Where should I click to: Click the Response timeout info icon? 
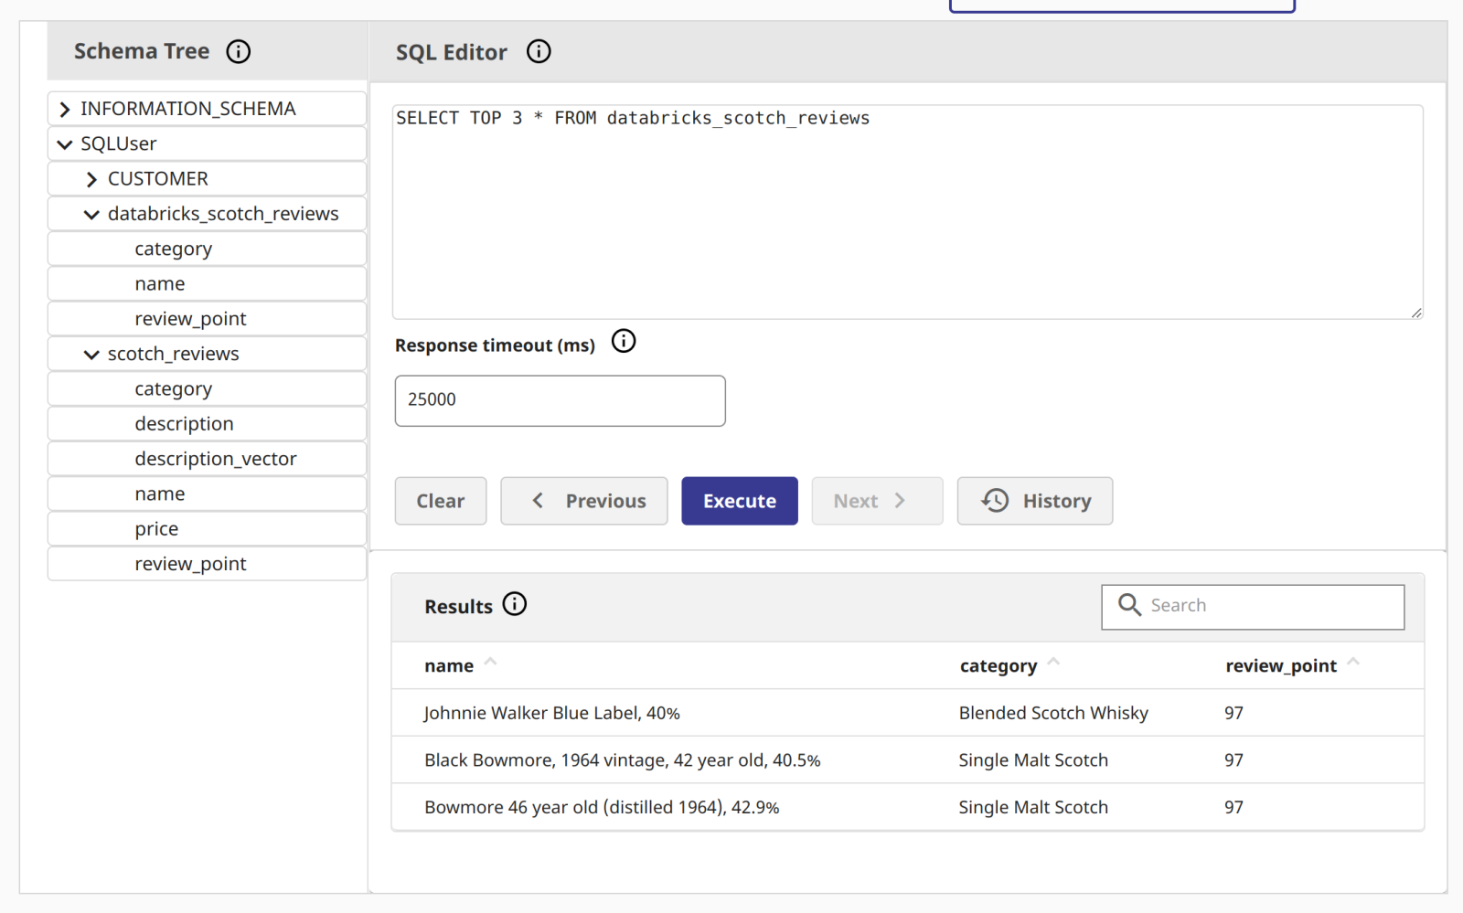pos(624,342)
